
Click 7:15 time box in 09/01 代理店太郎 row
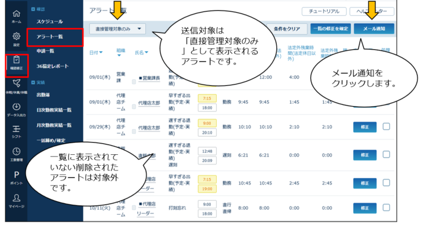tap(207, 99)
